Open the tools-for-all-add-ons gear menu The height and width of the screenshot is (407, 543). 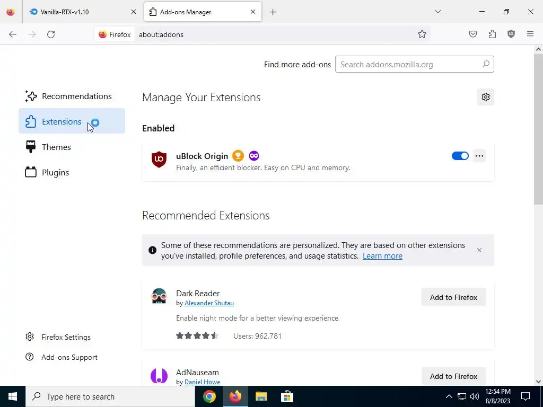coord(486,97)
